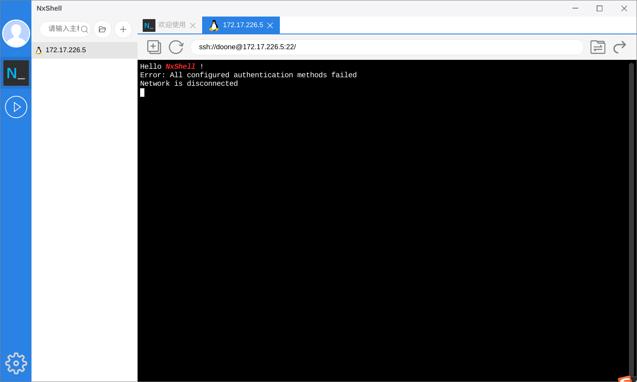Viewport: 637px width, 382px height.
Task: Open the SFTP file transfer icon
Action: pyautogui.click(x=598, y=47)
